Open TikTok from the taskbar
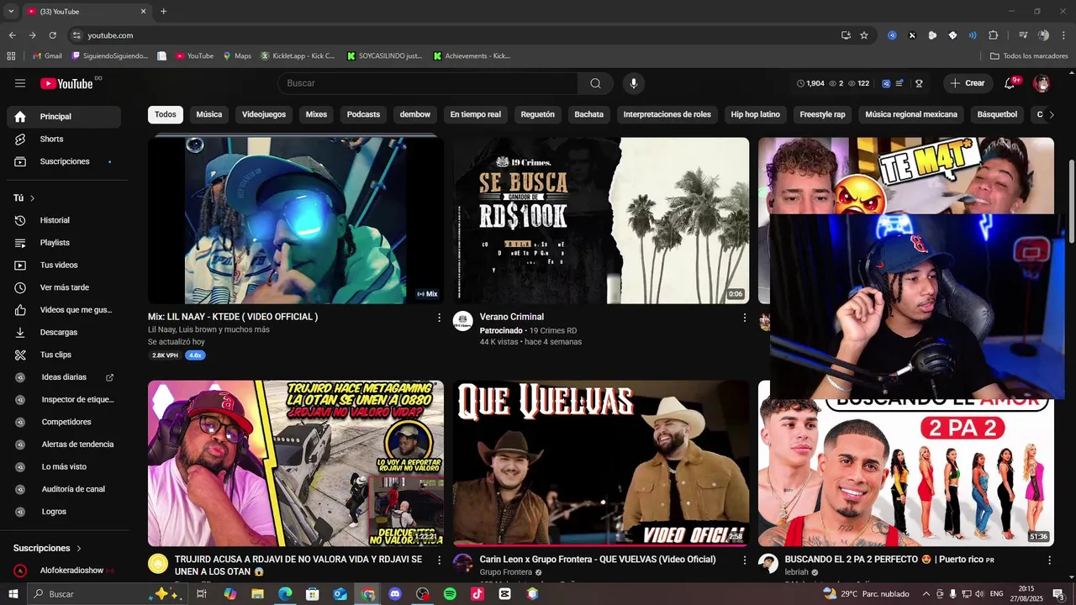 [477, 594]
